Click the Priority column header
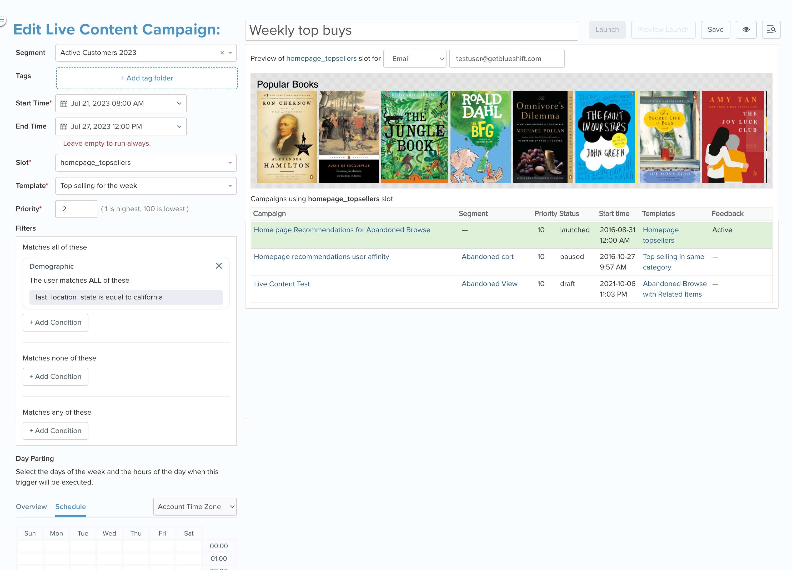Image resolution: width=792 pixels, height=570 pixels. click(x=546, y=213)
